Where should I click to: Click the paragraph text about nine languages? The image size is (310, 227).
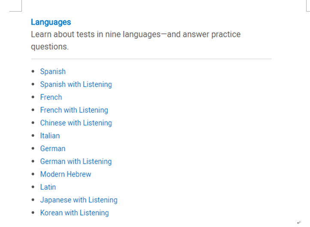[135, 40]
